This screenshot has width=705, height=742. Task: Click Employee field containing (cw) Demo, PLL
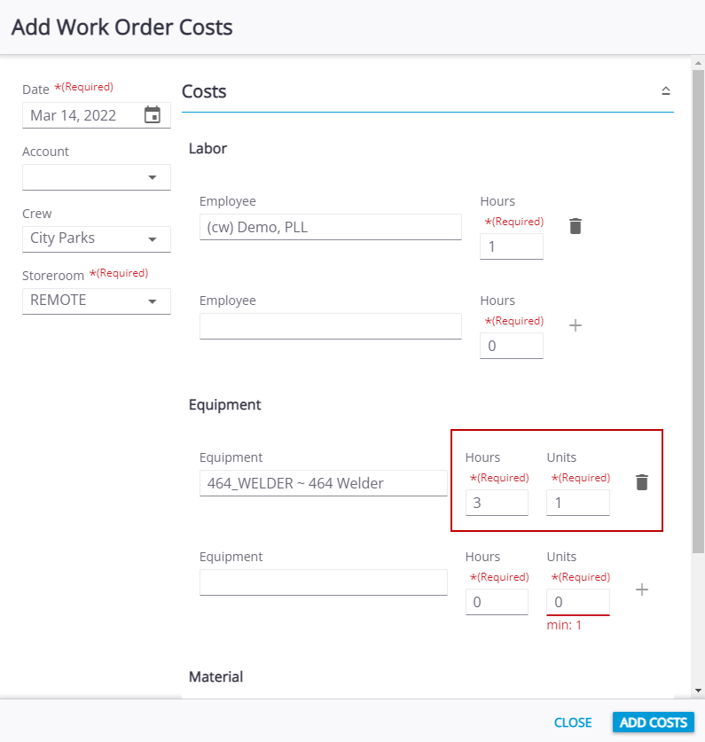[331, 227]
